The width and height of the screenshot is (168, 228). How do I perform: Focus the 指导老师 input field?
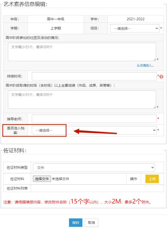pos(94,119)
